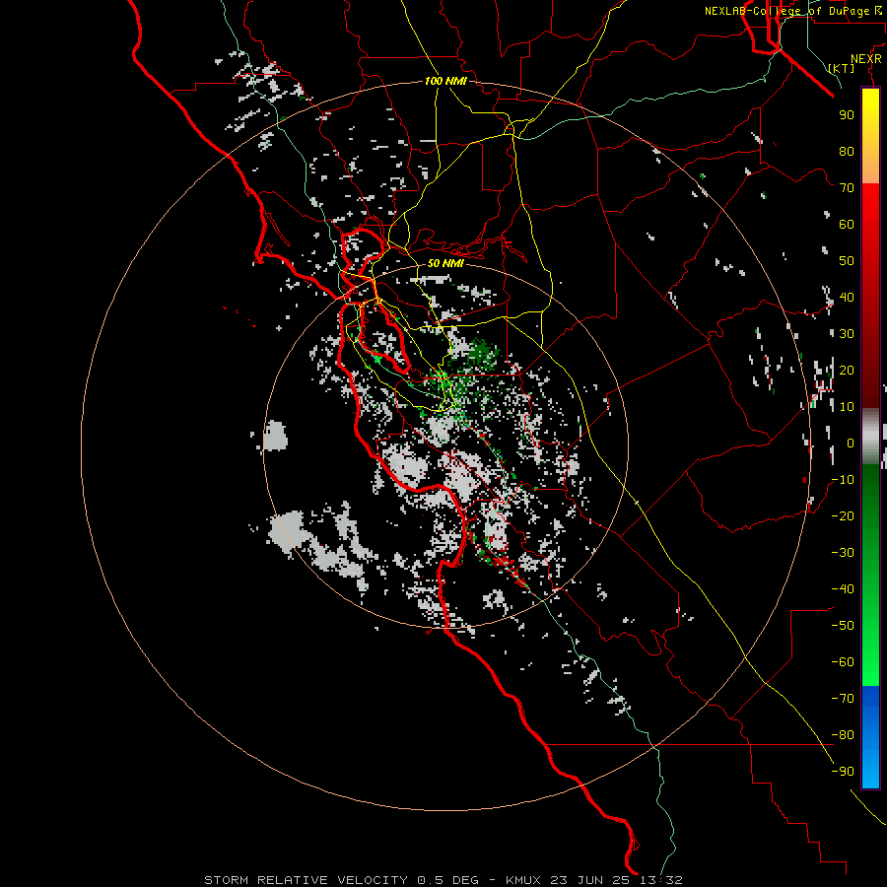
Task: Click the 80 value on the velocity scale
Action: 847,151
